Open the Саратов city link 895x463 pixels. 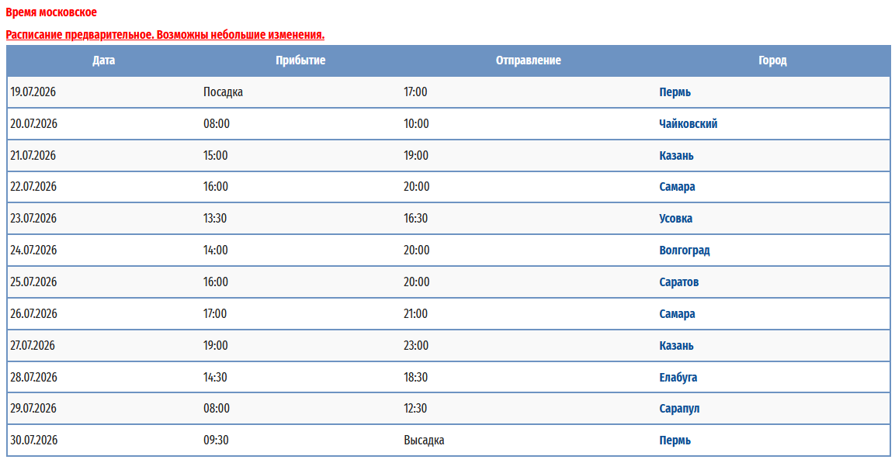point(678,282)
